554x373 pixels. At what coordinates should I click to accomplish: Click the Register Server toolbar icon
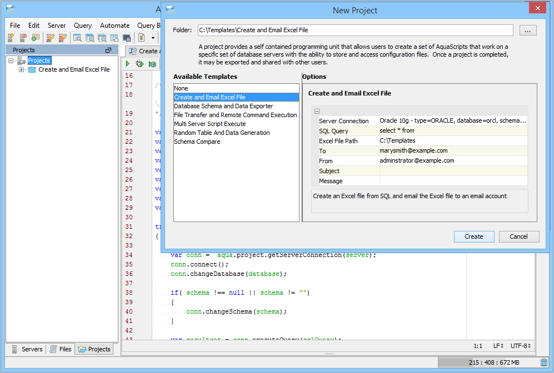(x=11, y=38)
